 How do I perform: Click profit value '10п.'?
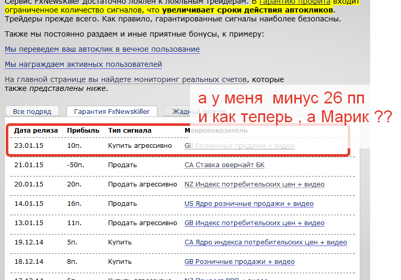click(x=74, y=146)
